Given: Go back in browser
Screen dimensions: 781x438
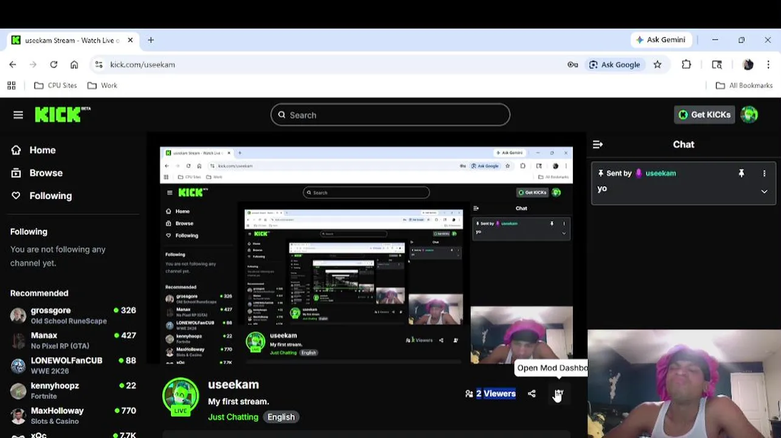Looking at the screenshot, I should (x=13, y=64).
